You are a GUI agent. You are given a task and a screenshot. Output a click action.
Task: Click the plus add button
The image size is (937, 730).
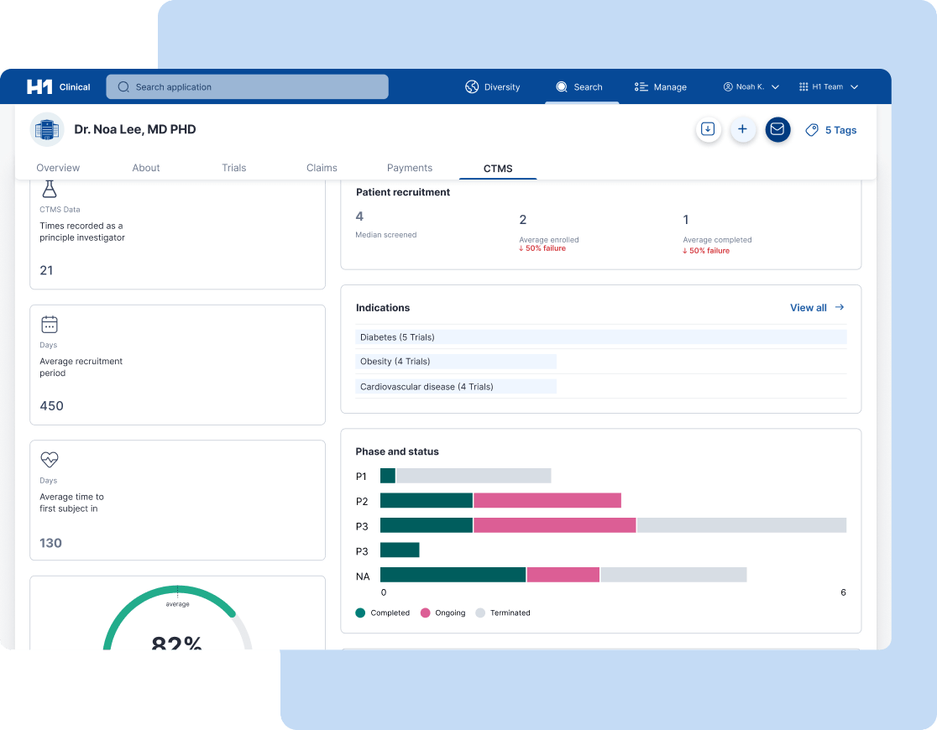pyautogui.click(x=742, y=129)
